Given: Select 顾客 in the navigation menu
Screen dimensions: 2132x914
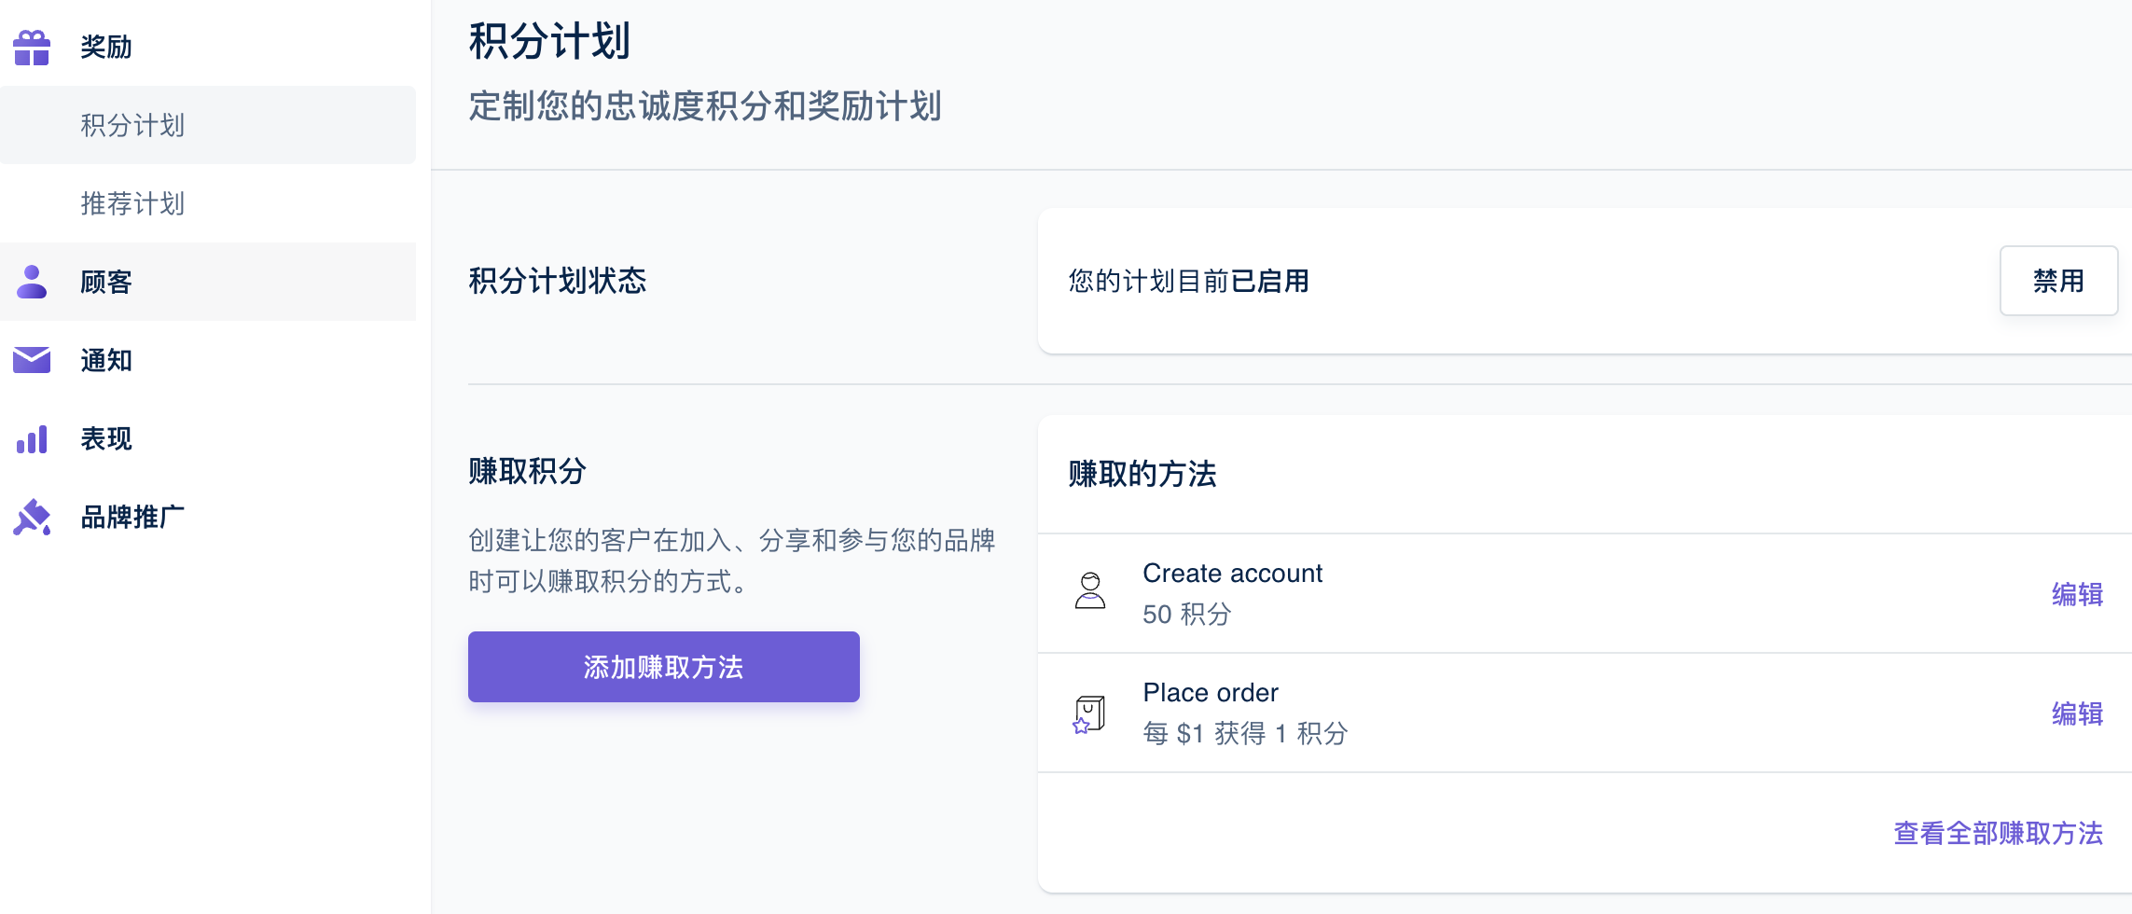Looking at the screenshot, I should click(104, 282).
